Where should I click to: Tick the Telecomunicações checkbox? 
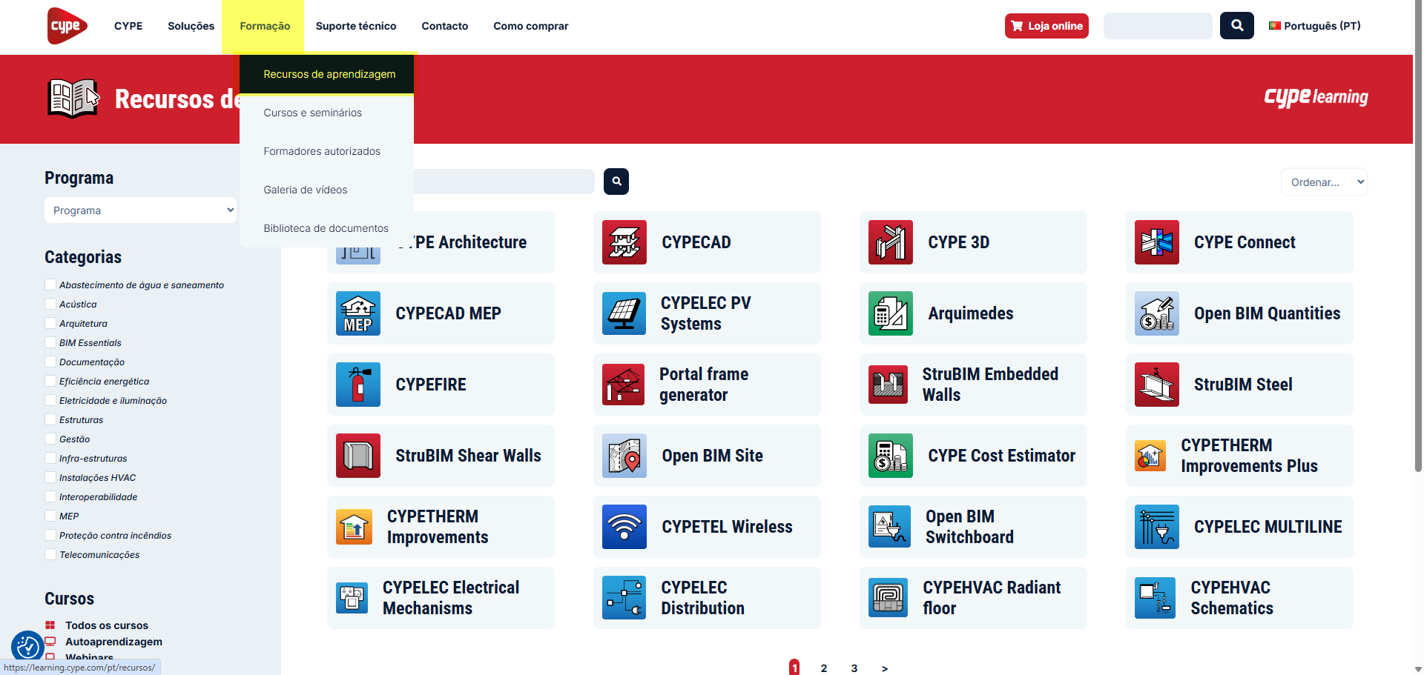[50, 554]
